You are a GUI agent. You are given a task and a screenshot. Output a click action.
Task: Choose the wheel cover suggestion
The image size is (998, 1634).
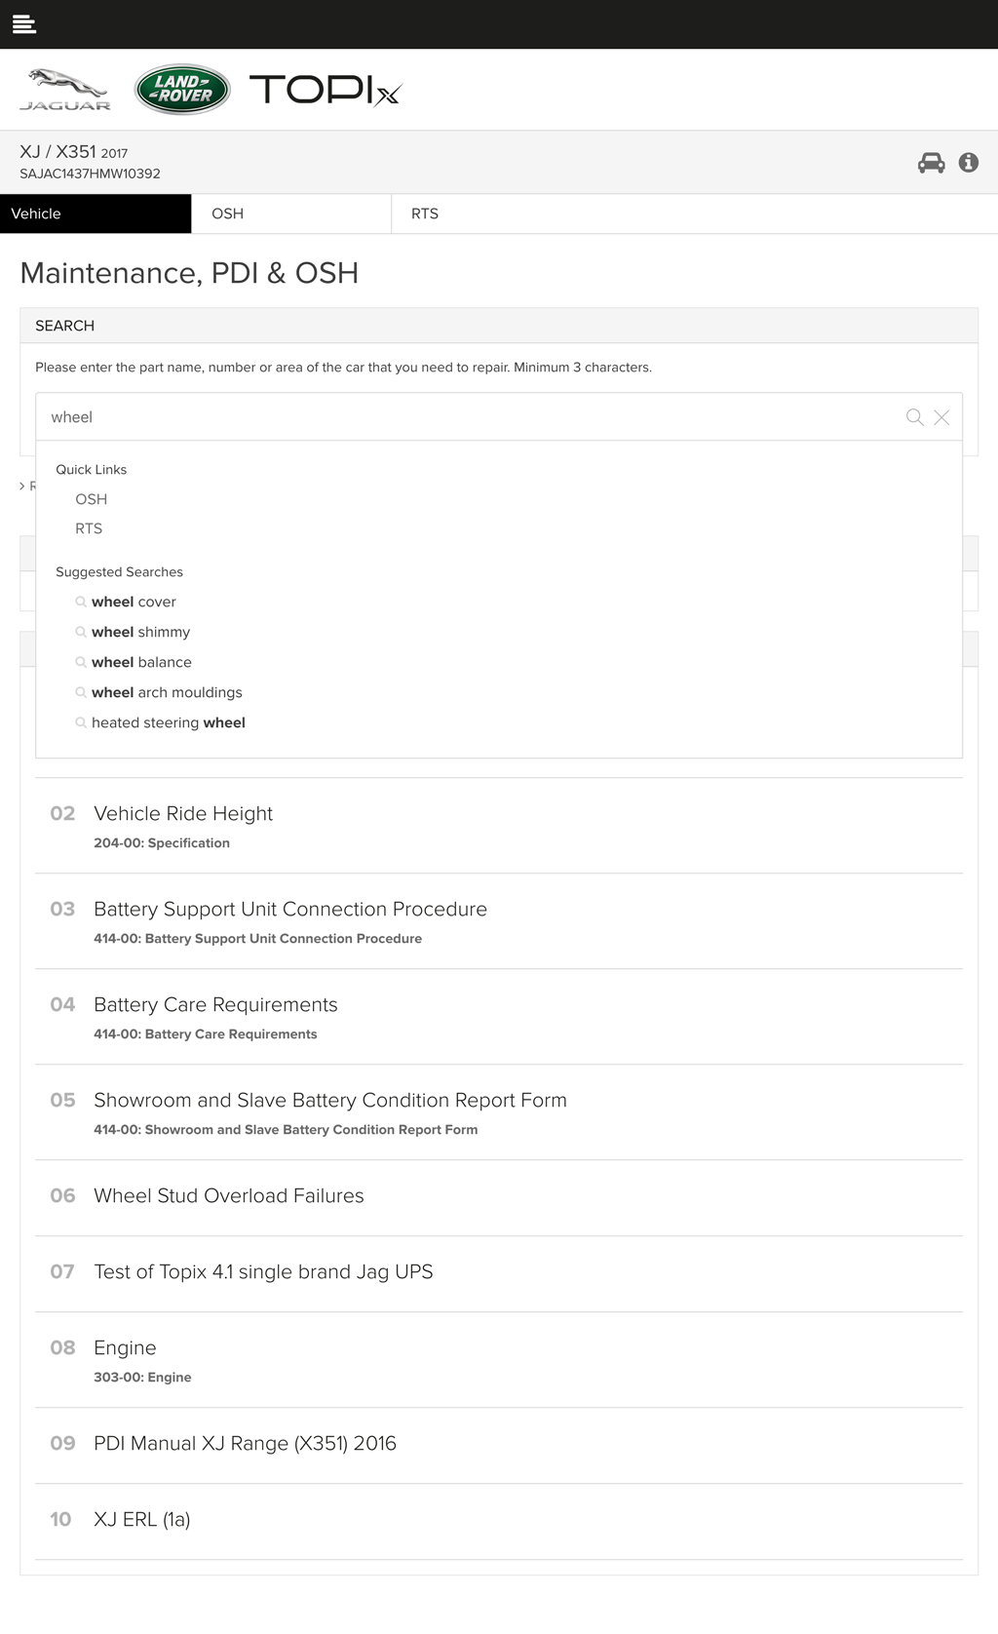(134, 602)
